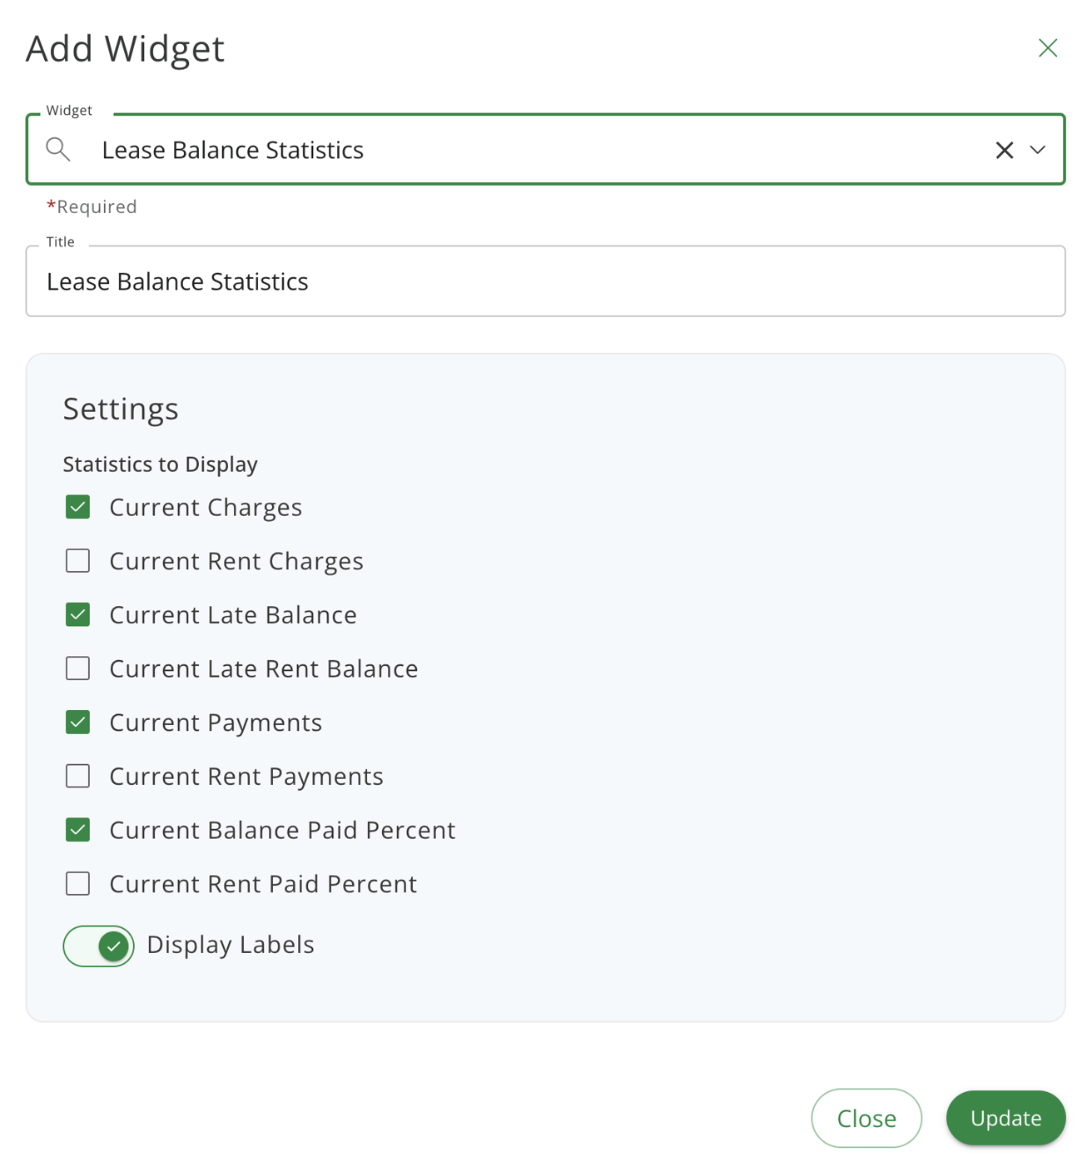
Task: Enable Current Rent Charges statistic
Action: coord(77,561)
